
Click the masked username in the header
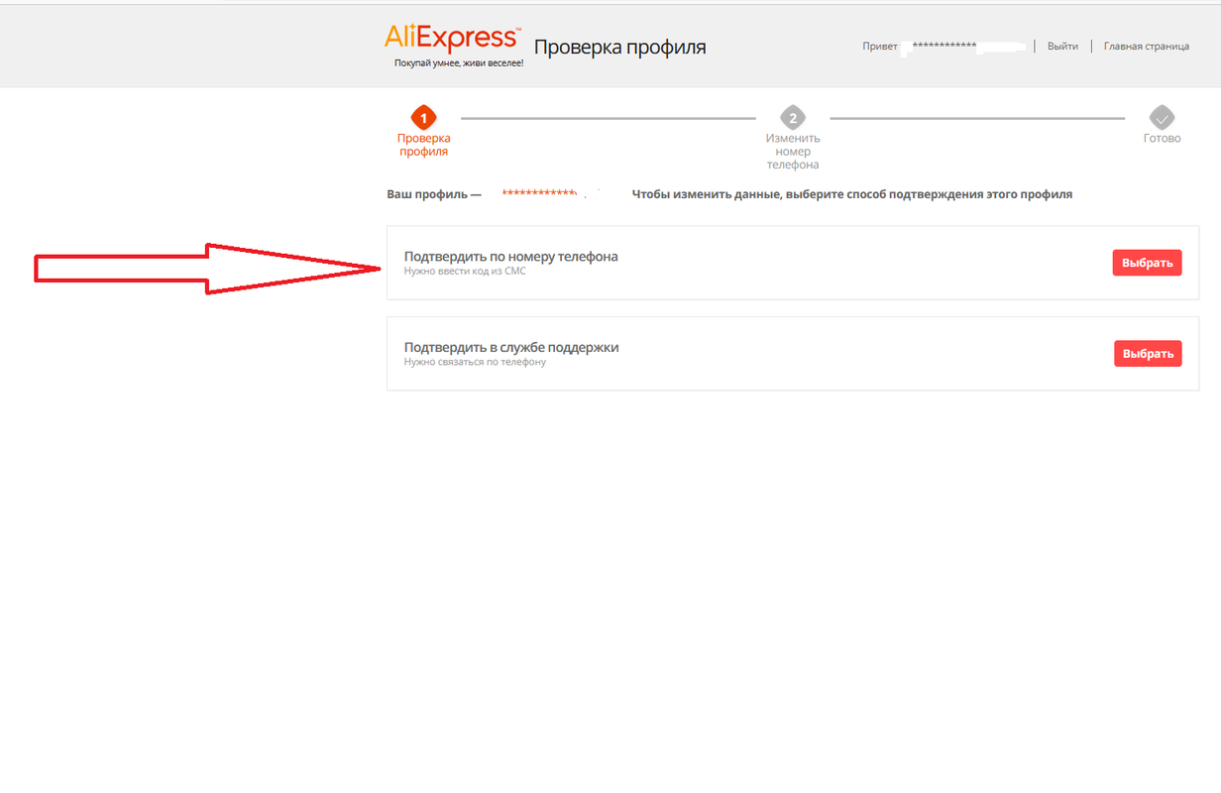click(x=944, y=47)
